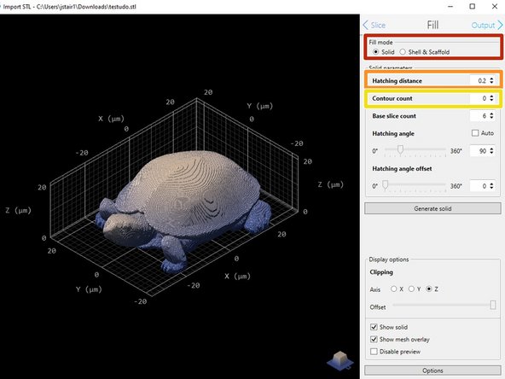Click the Hatching angle slider handle
Image resolution: width=505 pixels, height=379 pixels.
(400, 150)
